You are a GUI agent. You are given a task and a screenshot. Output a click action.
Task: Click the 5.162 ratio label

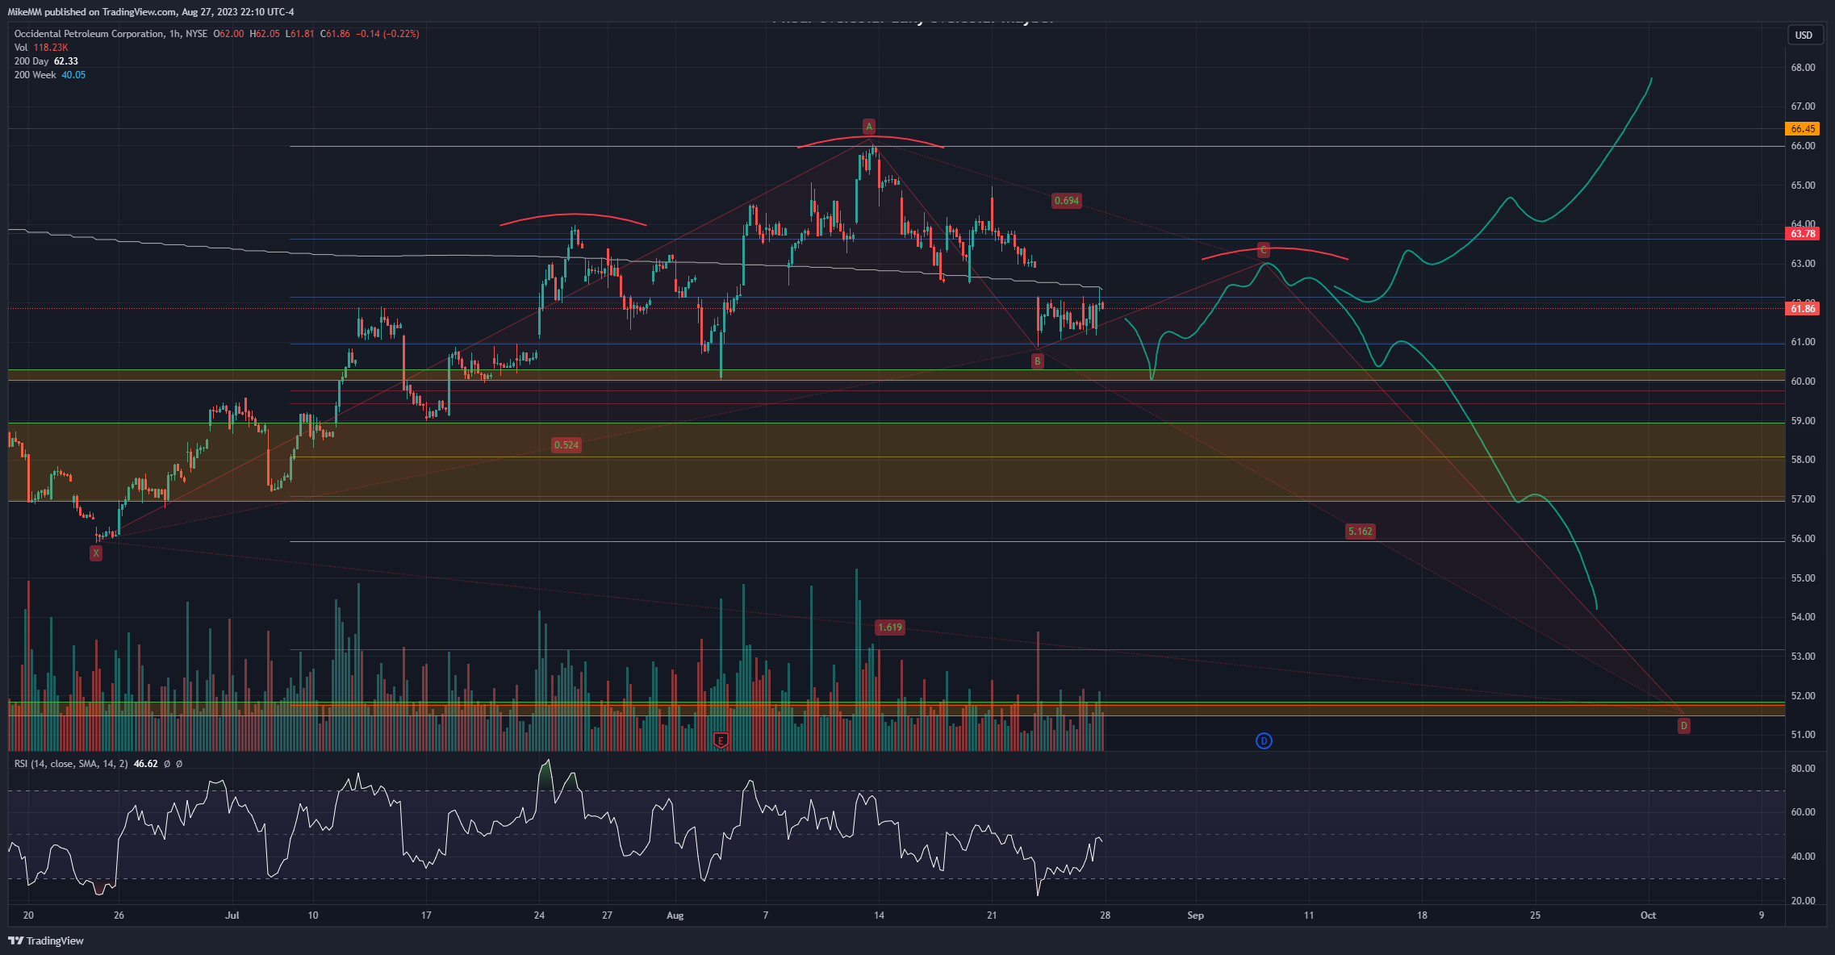pos(1360,532)
